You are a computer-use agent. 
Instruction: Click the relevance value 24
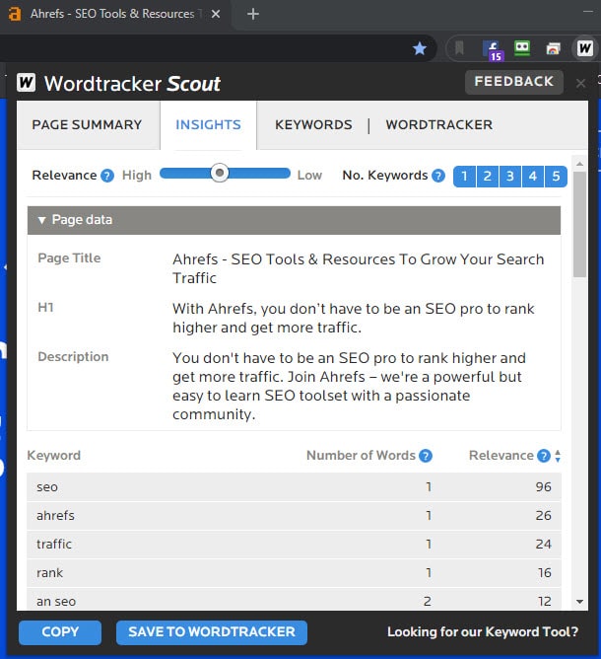544,545
